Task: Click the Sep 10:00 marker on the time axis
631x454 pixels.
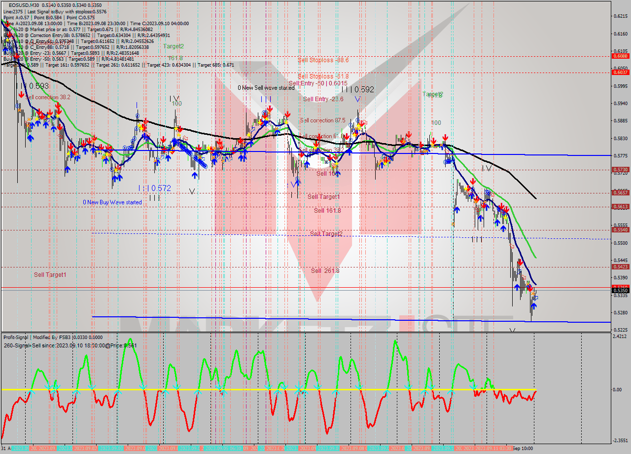Action: 524,447
